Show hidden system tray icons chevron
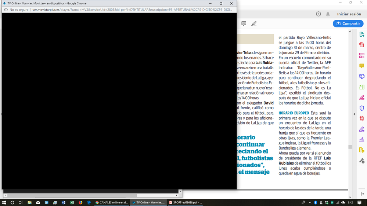 pyautogui.click(x=310, y=202)
